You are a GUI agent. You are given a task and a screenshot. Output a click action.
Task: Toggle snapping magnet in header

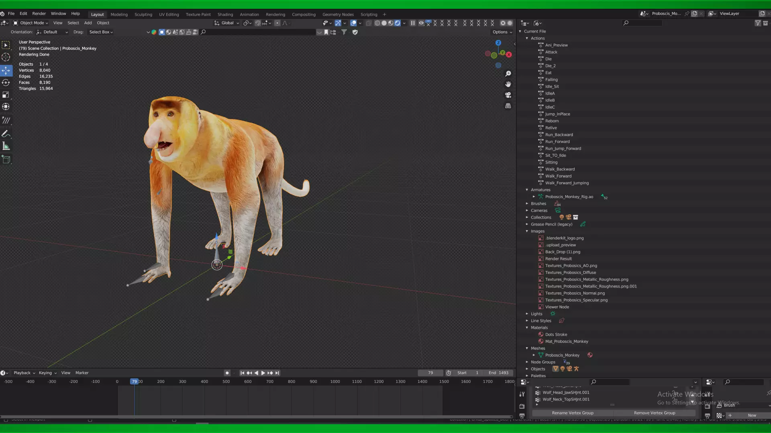pos(258,23)
